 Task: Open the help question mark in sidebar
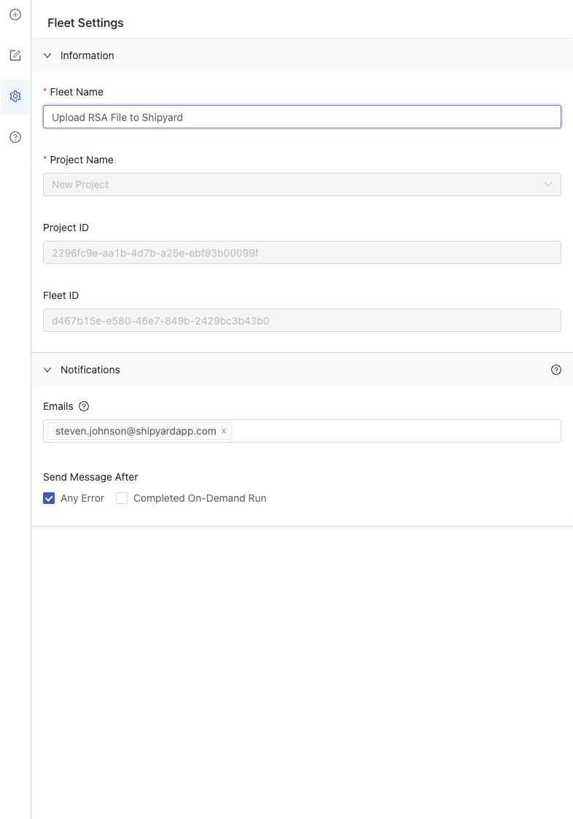click(15, 137)
